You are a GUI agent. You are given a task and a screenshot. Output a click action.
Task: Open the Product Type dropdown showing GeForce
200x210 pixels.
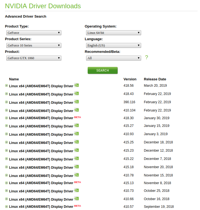[x=34, y=33]
